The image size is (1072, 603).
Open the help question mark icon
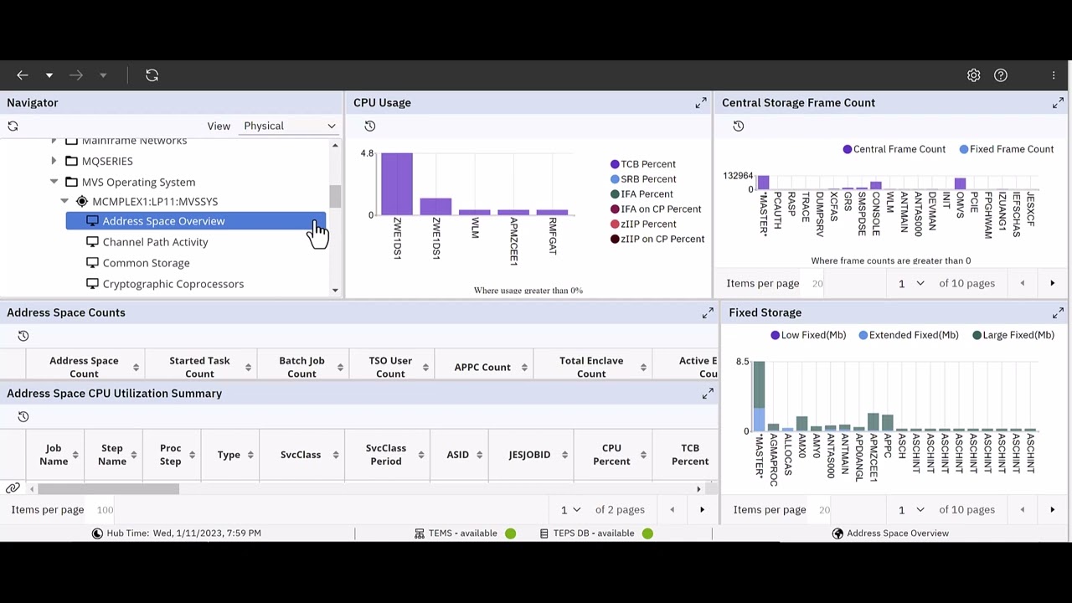click(1001, 75)
